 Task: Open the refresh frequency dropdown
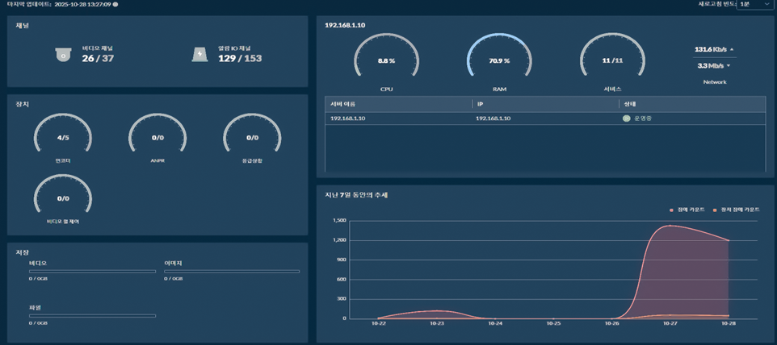click(x=754, y=5)
